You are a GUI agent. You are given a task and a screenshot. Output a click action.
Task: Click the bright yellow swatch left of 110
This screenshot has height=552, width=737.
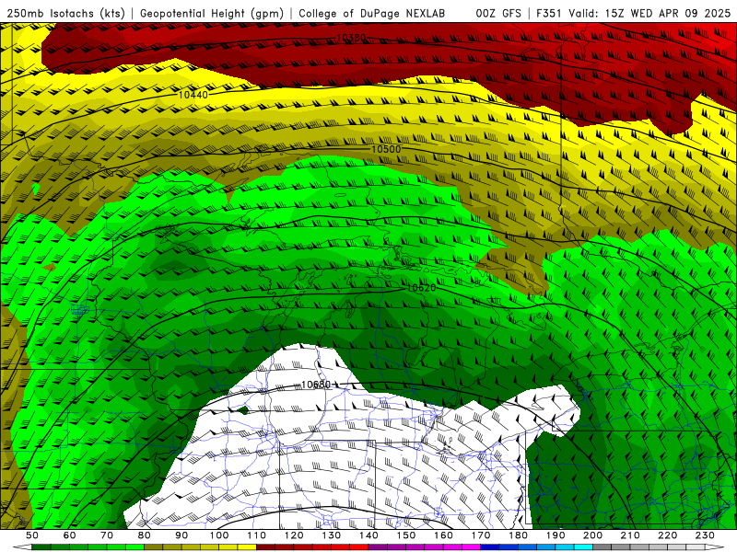click(x=247, y=547)
